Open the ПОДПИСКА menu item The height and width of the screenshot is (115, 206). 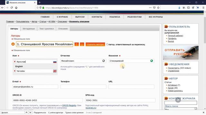115,17
